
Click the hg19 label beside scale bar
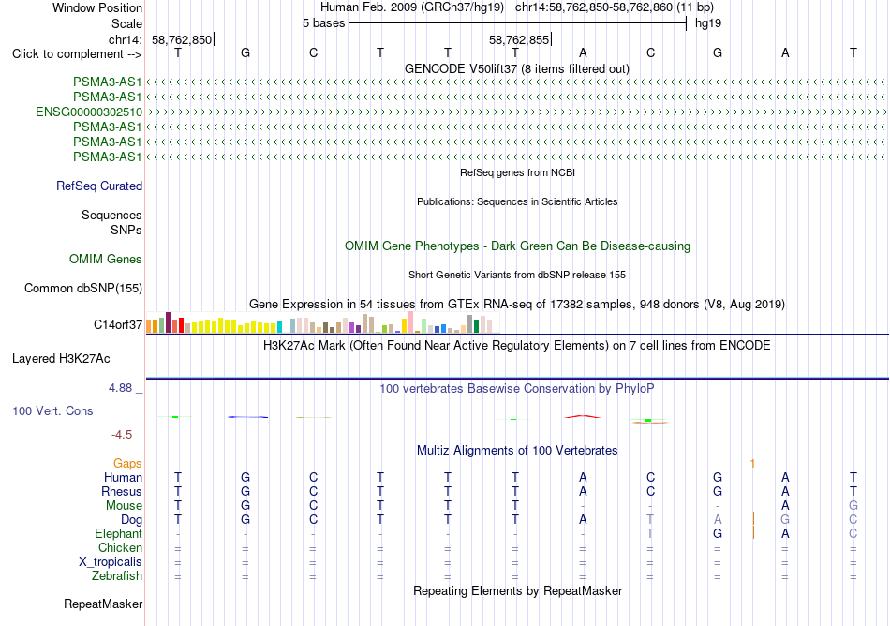pos(708,23)
